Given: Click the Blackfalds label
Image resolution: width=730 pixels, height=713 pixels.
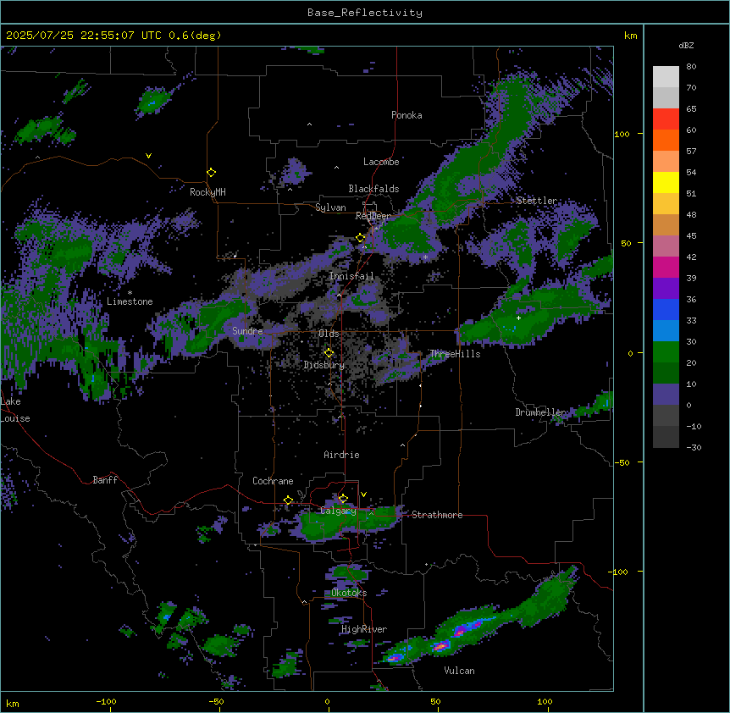Looking at the screenshot, I should 373,189.
